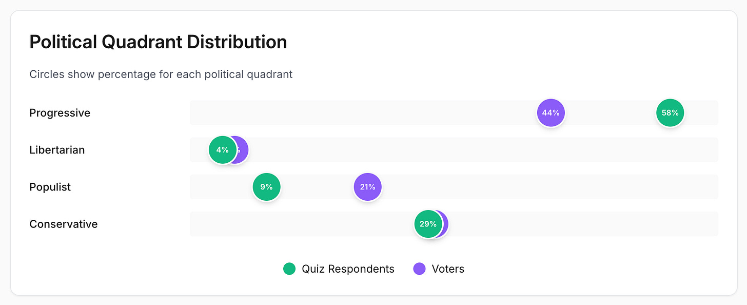
Task: Click the chart subtitle about circles
Action: (161, 74)
